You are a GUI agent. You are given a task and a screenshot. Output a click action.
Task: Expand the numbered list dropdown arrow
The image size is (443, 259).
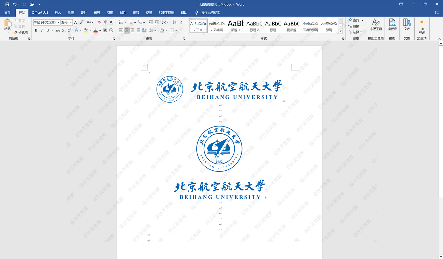[x=135, y=22]
